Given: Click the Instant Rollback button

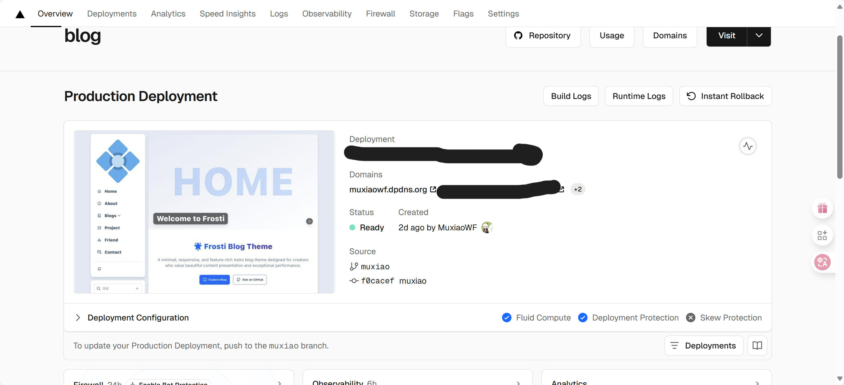Looking at the screenshot, I should tap(725, 96).
